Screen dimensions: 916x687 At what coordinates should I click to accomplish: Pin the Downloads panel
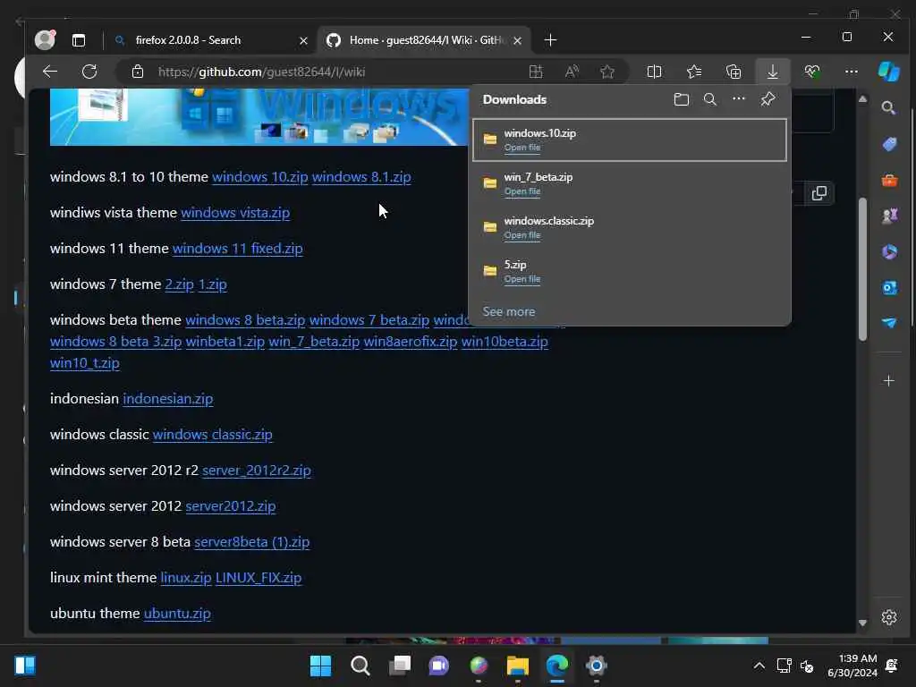click(x=768, y=99)
